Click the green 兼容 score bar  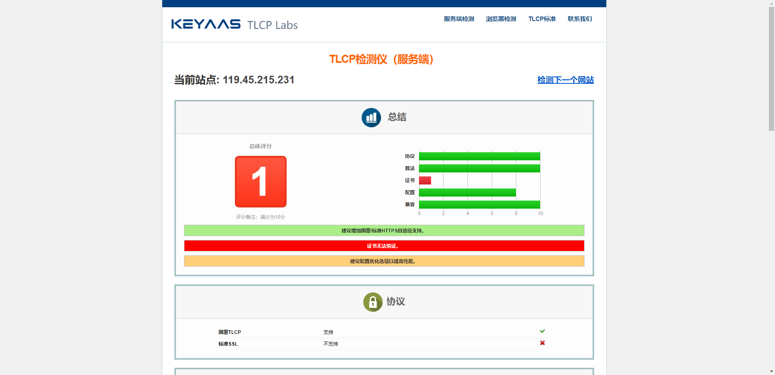click(479, 205)
